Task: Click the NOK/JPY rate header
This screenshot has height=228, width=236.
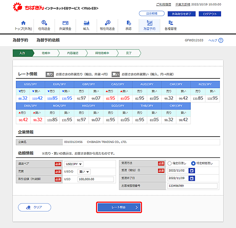Action: click(x=60, y=106)
